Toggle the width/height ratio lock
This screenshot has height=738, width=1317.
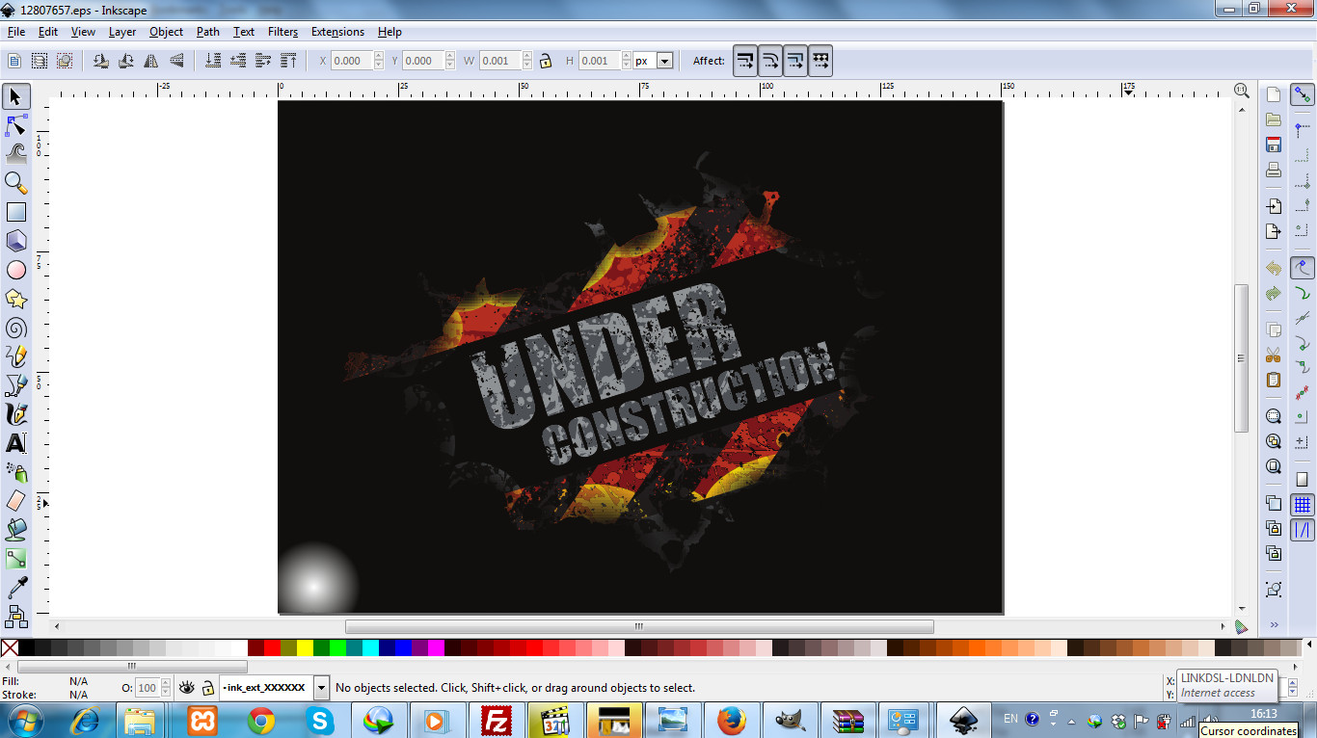(x=546, y=61)
